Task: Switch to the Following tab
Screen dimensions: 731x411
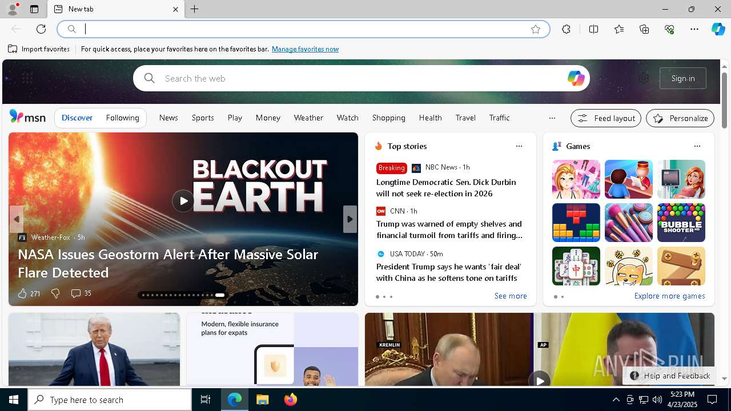Action: (x=122, y=118)
